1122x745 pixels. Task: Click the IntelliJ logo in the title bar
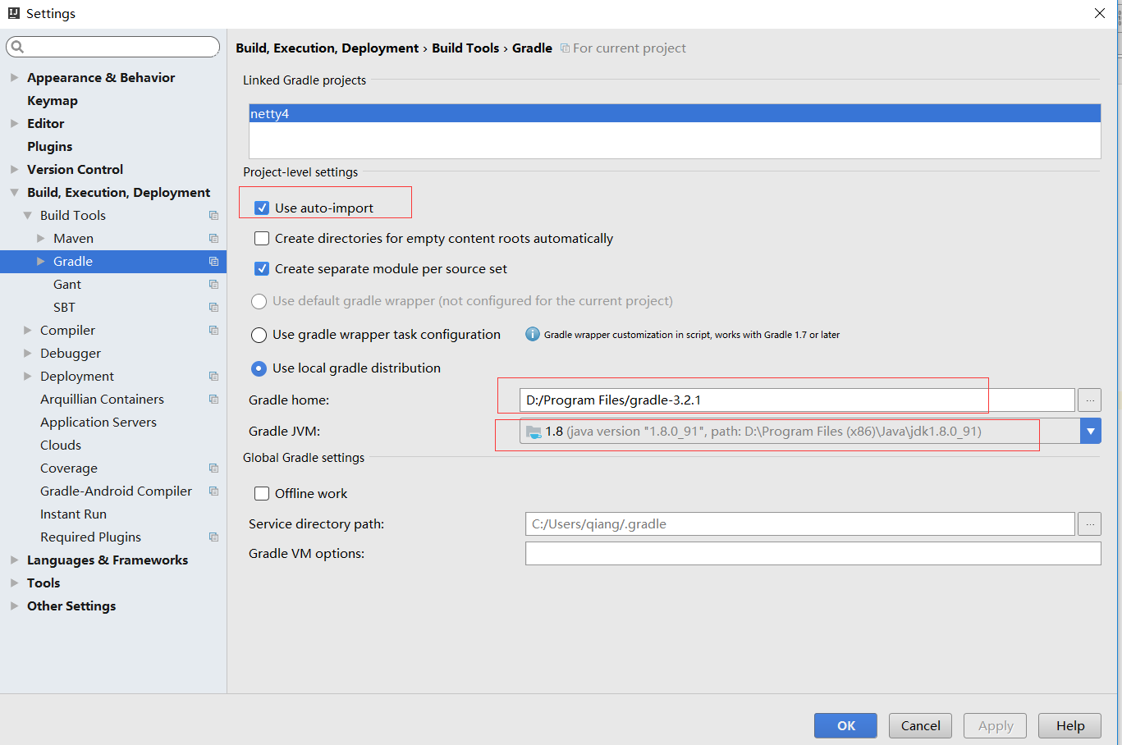coord(13,13)
